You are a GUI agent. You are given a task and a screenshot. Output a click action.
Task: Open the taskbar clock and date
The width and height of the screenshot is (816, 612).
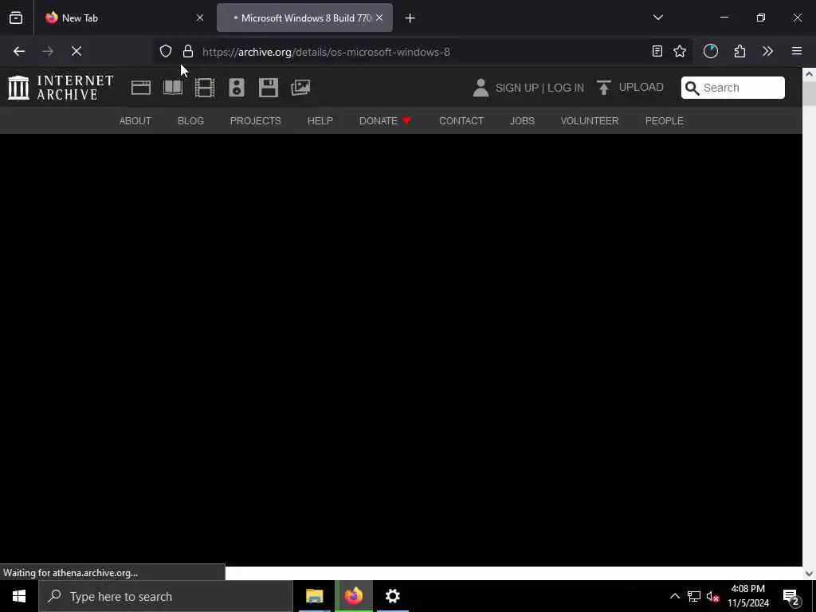(748, 596)
